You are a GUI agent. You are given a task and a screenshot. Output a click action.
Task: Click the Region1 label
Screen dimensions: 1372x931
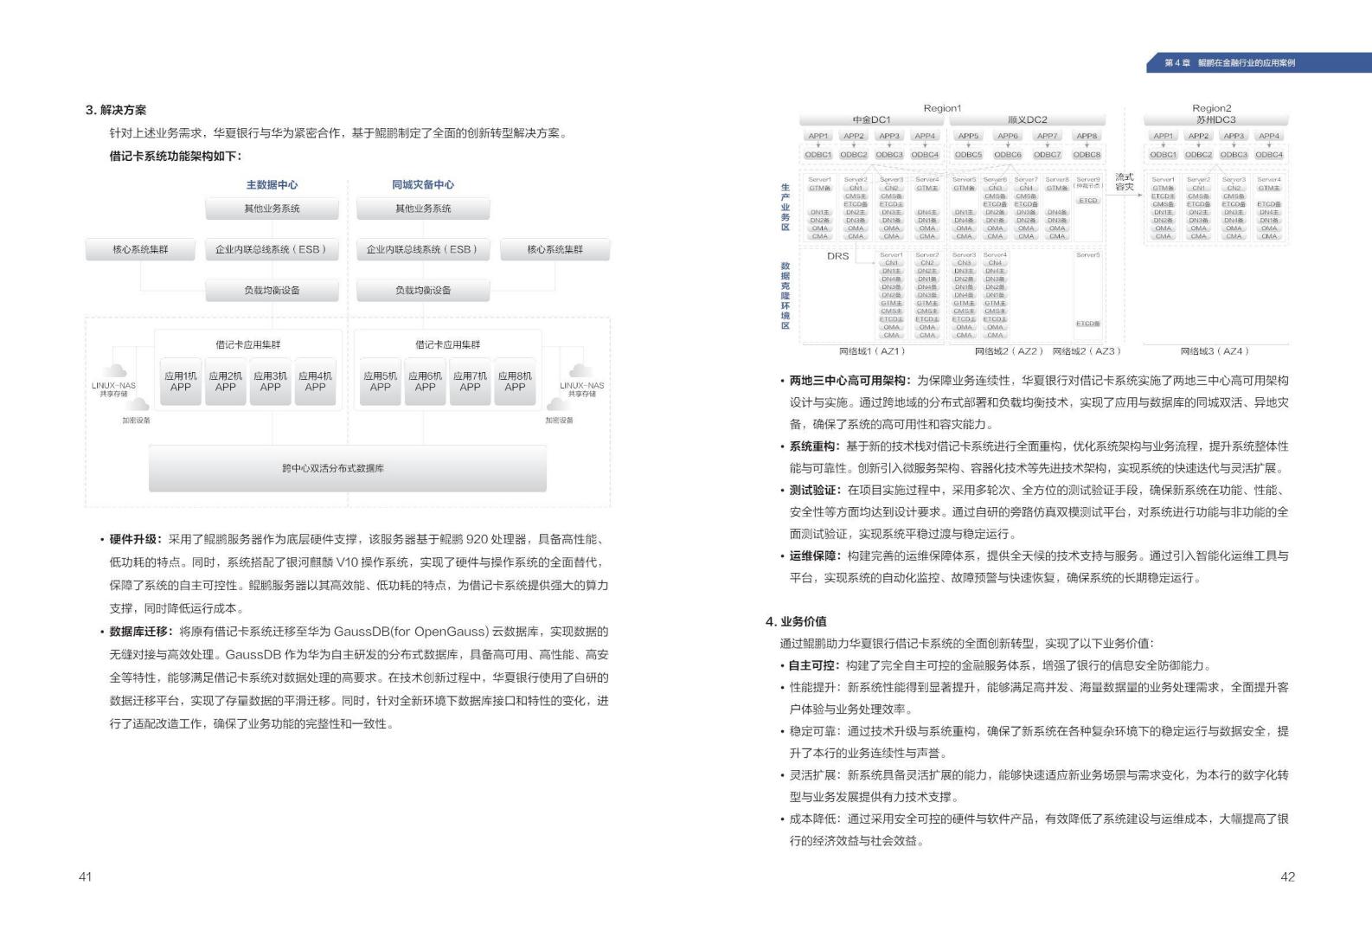pos(942,108)
